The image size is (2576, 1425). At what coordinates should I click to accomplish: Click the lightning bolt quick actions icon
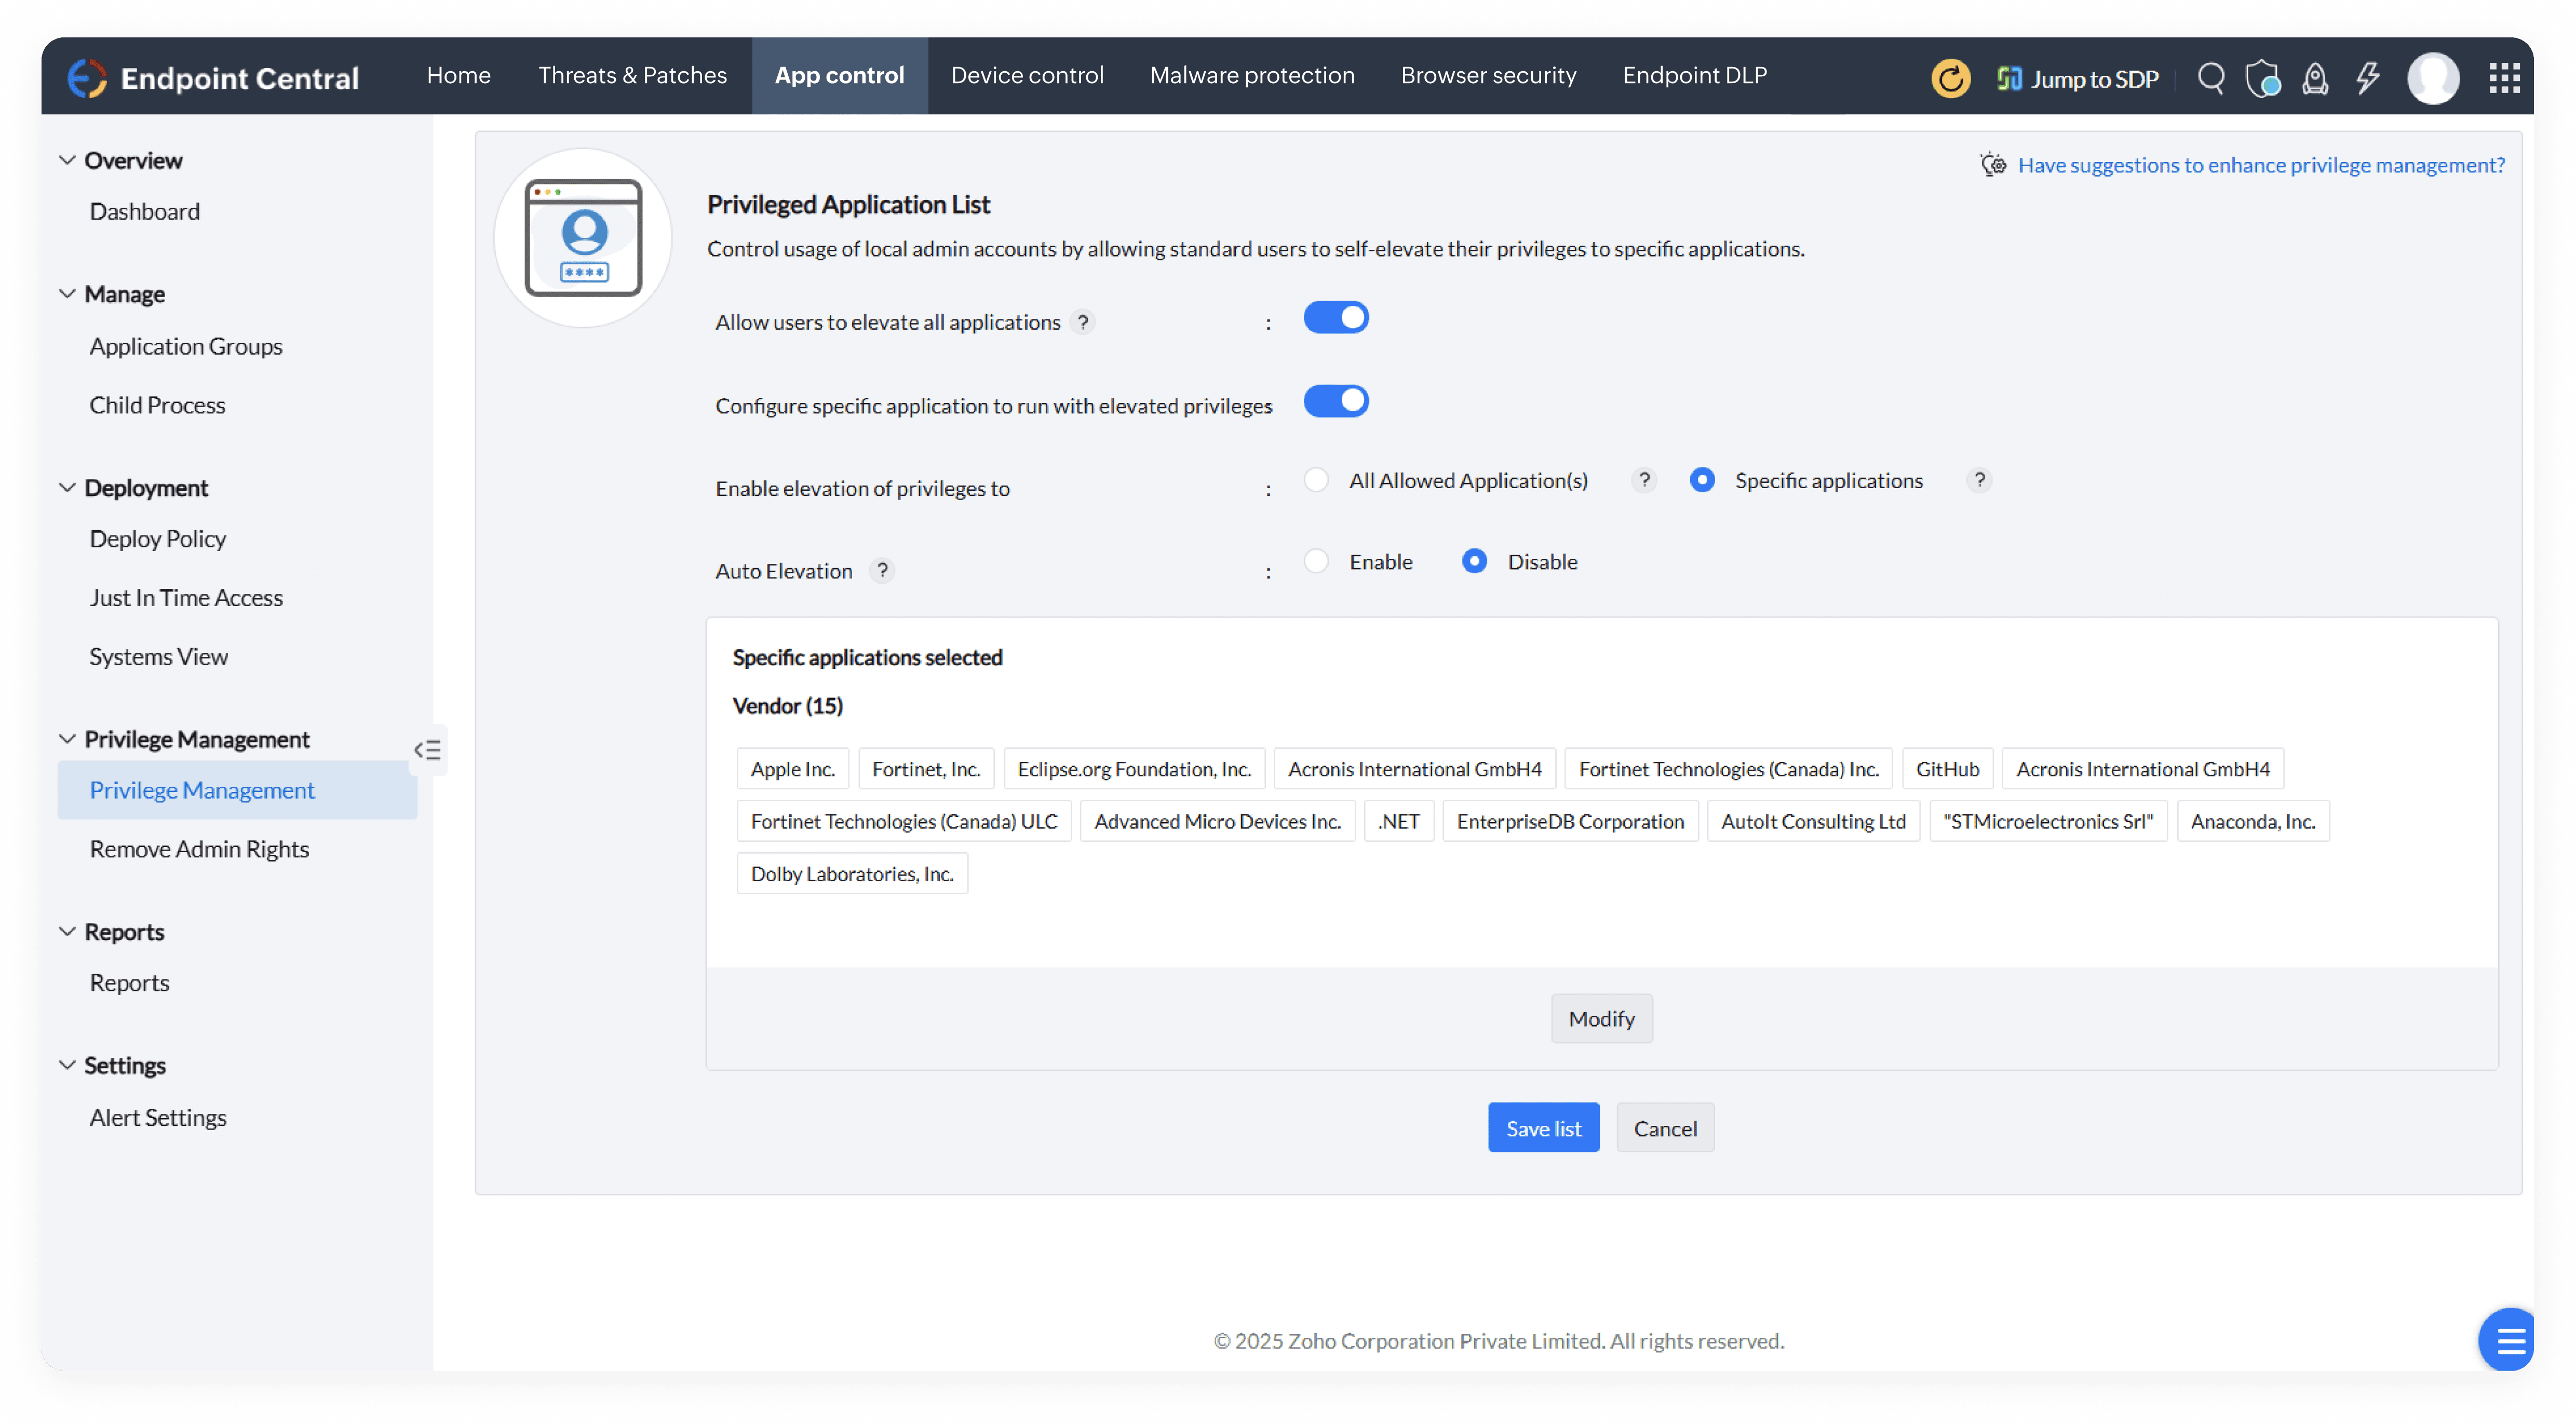click(2367, 78)
